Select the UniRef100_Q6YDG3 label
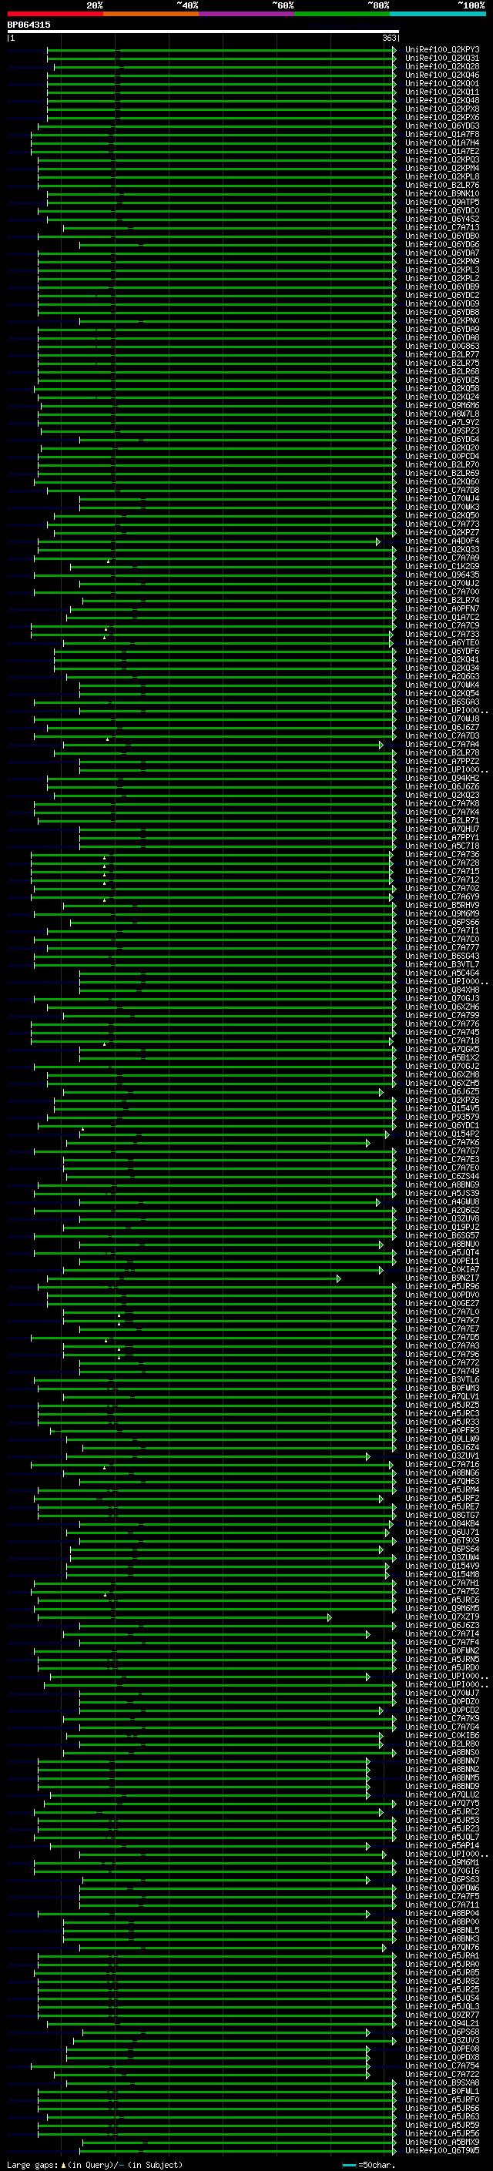Screen dimensions: 493x2171 point(441,126)
